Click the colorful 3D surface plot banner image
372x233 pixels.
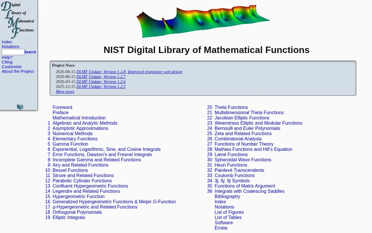pos(203,21)
